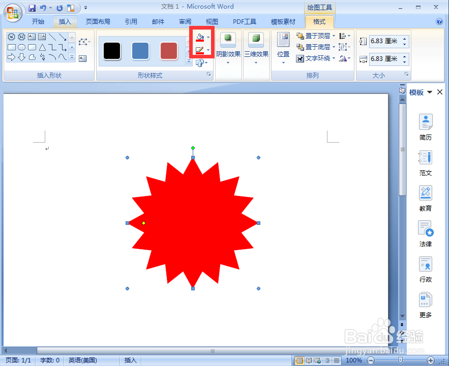Choose the down arrow shape
This screenshot has width=449, height=366.
point(21,57)
